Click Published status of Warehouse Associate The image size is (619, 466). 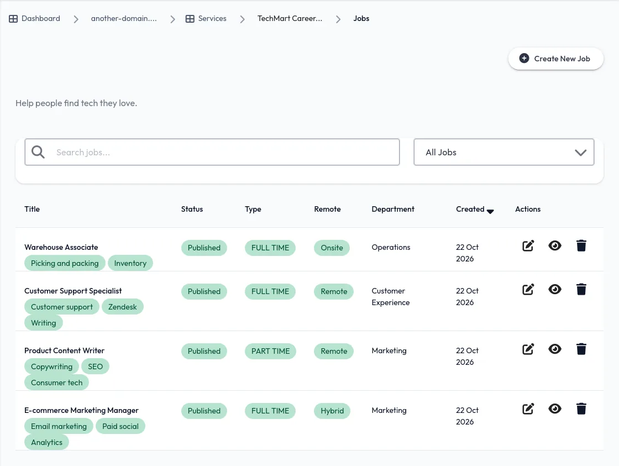(204, 248)
